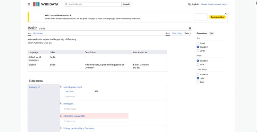Open the hamburger main menu
Image resolution: width=257 pixels, height=132 pixels.
(x=29, y=4)
